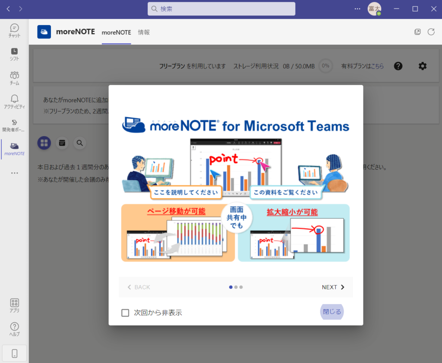Click the moreNOTE app logo in header

pyautogui.click(x=44, y=32)
